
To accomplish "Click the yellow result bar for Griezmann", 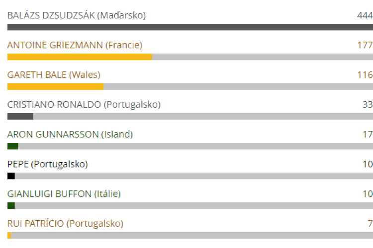I will pos(80,57).
